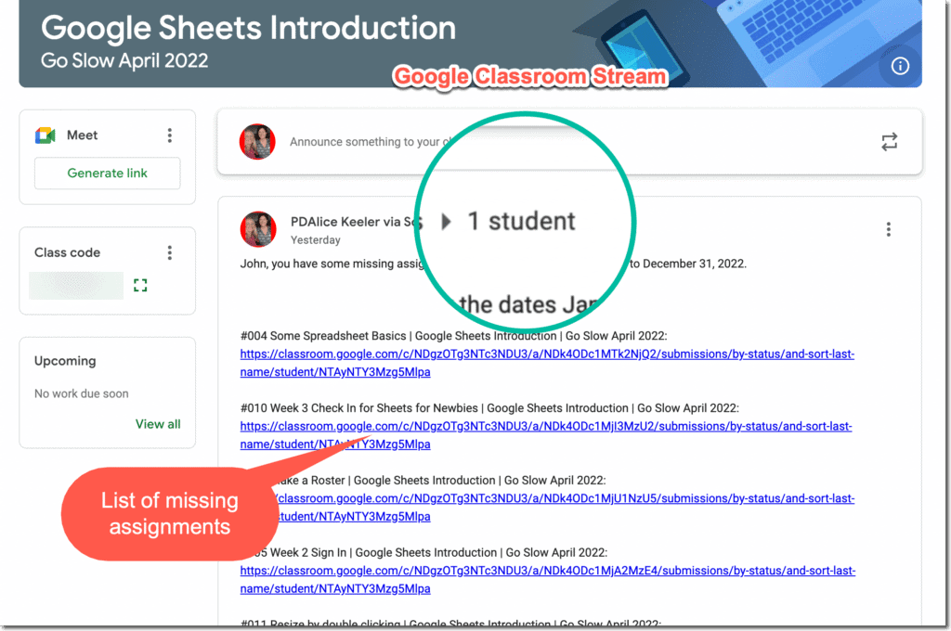Click avatar in announcement box

point(257,142)
